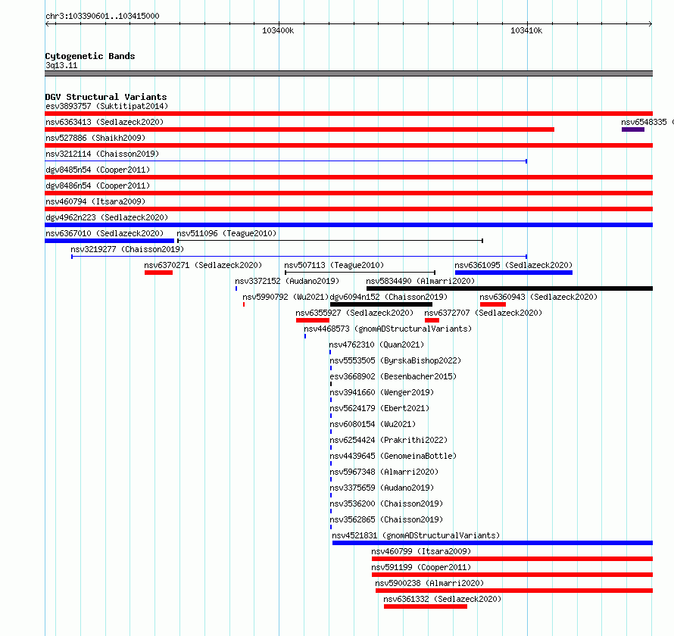
Task: Click dgv8485n54 (Cooper2011) label
Action: [98, 170]
